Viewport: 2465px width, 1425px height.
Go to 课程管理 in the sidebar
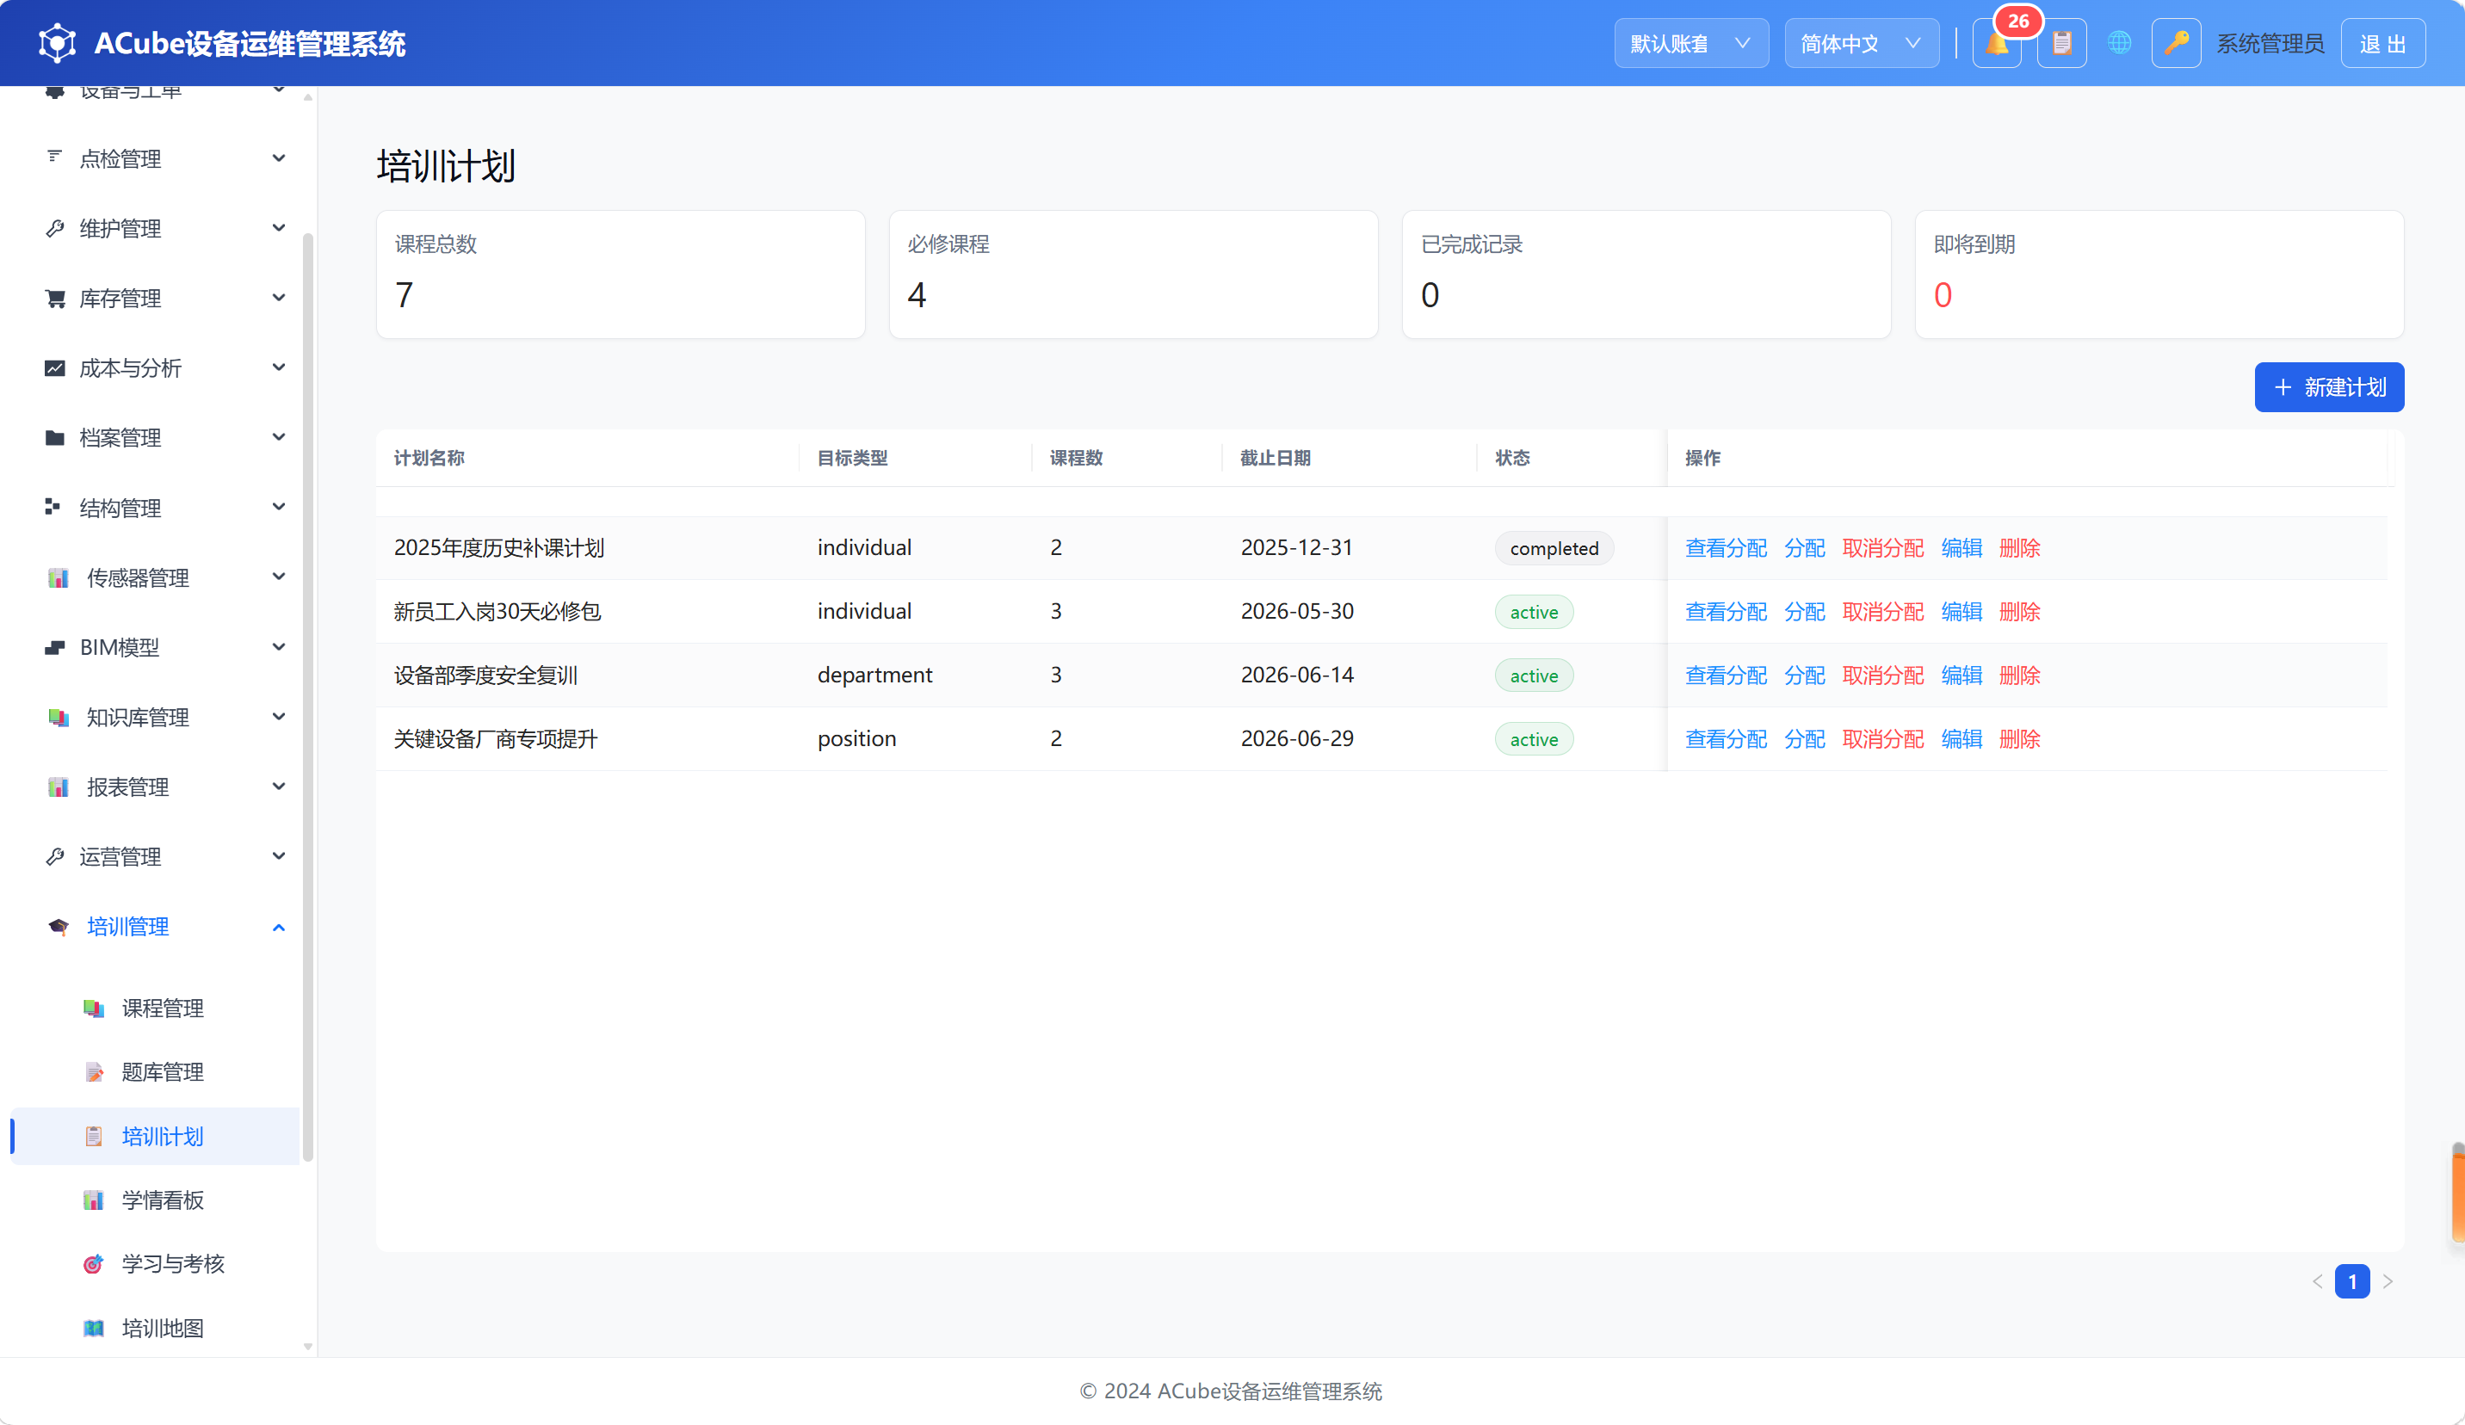pyautogui.click(x=157, y=1008)
